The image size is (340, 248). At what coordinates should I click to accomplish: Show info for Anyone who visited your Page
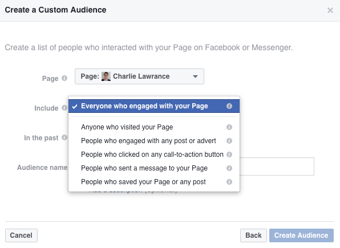pos(229,127)
